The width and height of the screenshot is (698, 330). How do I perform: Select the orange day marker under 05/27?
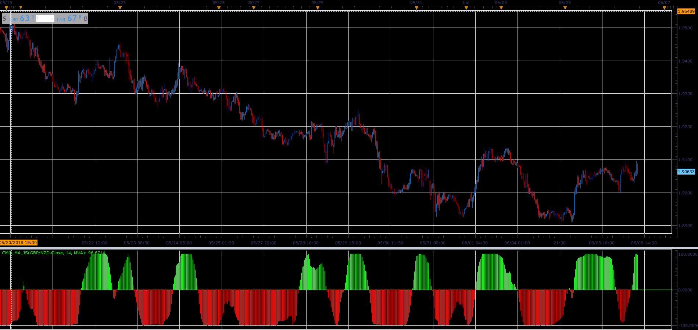coord(254,8)
